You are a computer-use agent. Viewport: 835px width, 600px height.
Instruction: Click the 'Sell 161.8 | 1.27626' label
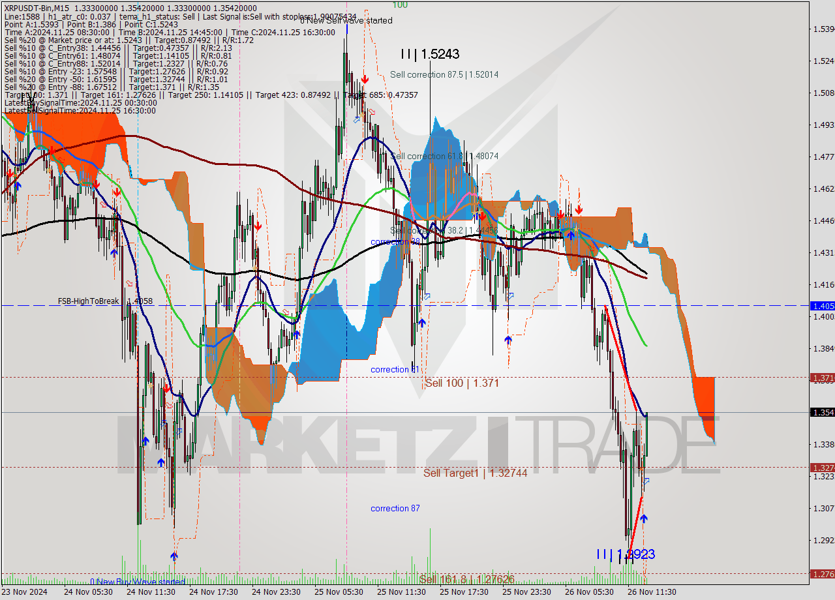click(x=466, y=579)
